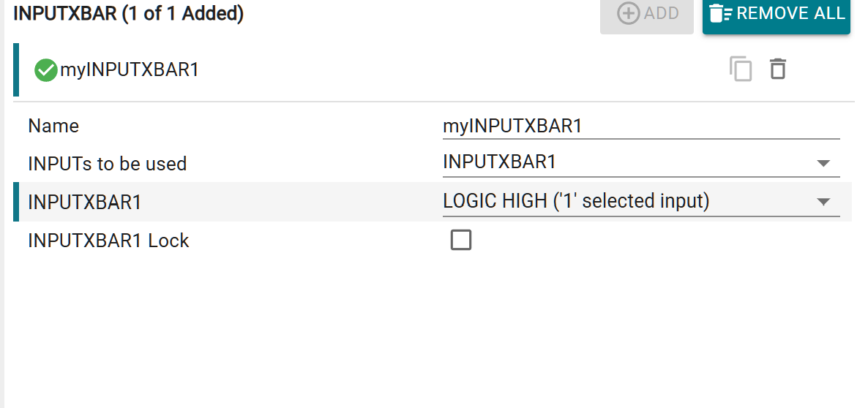This screenshot has width=868, height=408.
Task: Click the trash icon on REMOVE ALL
Action: (722, 13)
